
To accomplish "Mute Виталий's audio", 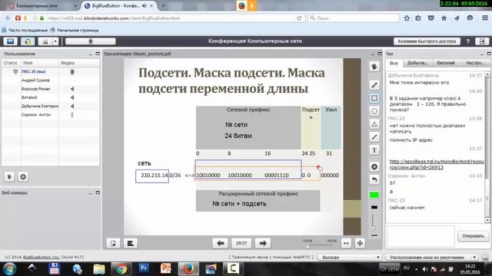I will tap(72, 97).
